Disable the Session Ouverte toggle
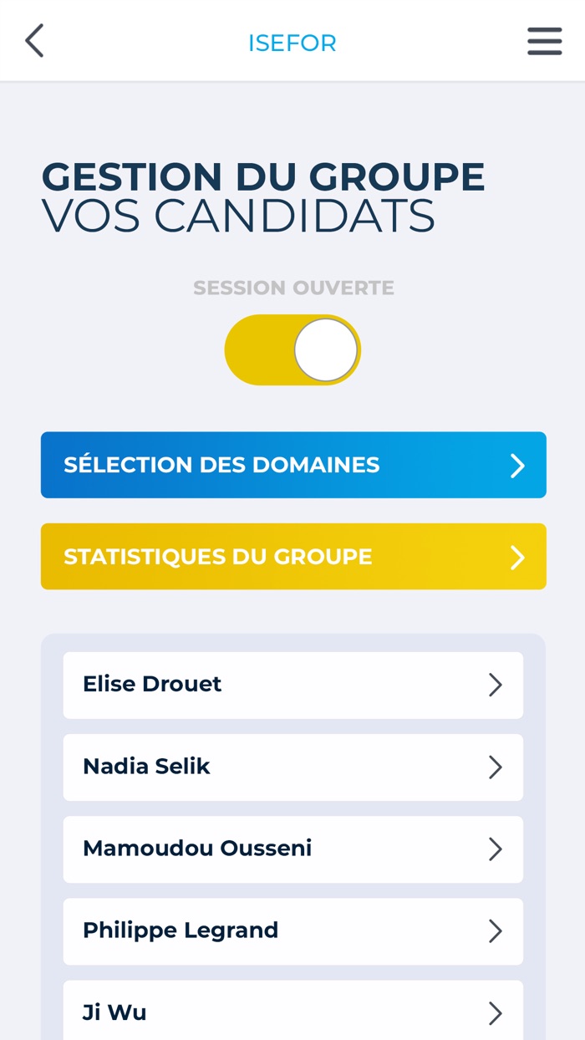This screenshot has height=1040, width=585. pyautogui.click(x=292, y=349)
